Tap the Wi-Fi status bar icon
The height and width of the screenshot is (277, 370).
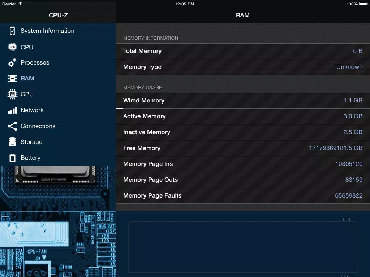pyautogui.click(x=21, y=4)
